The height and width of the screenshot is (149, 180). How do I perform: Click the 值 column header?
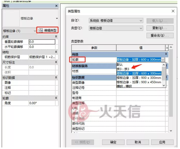141,48
